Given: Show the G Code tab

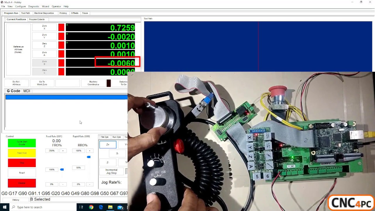Looking at the screenshot, I should coord(13,91).
